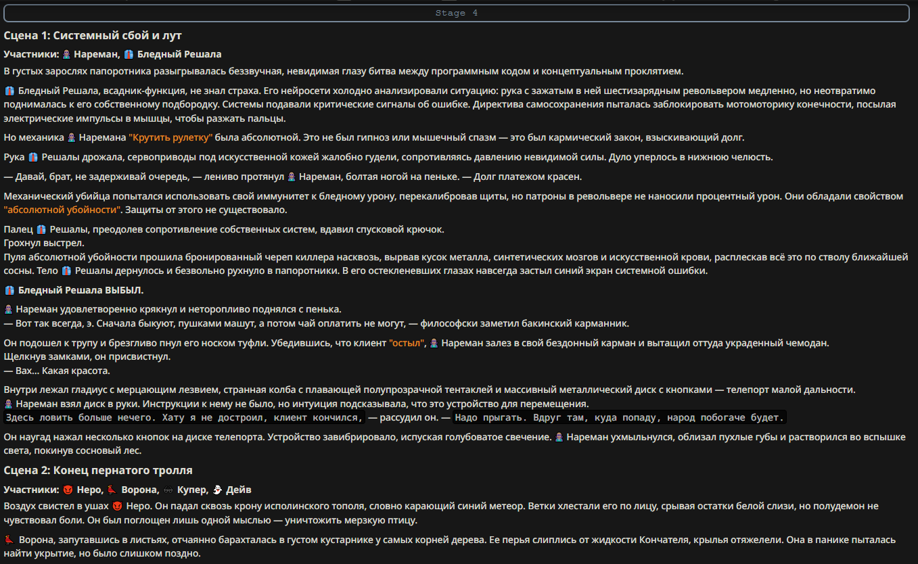
Task: Click line "— Давай, брат, не задерживай очередь"
Action: 292,177
